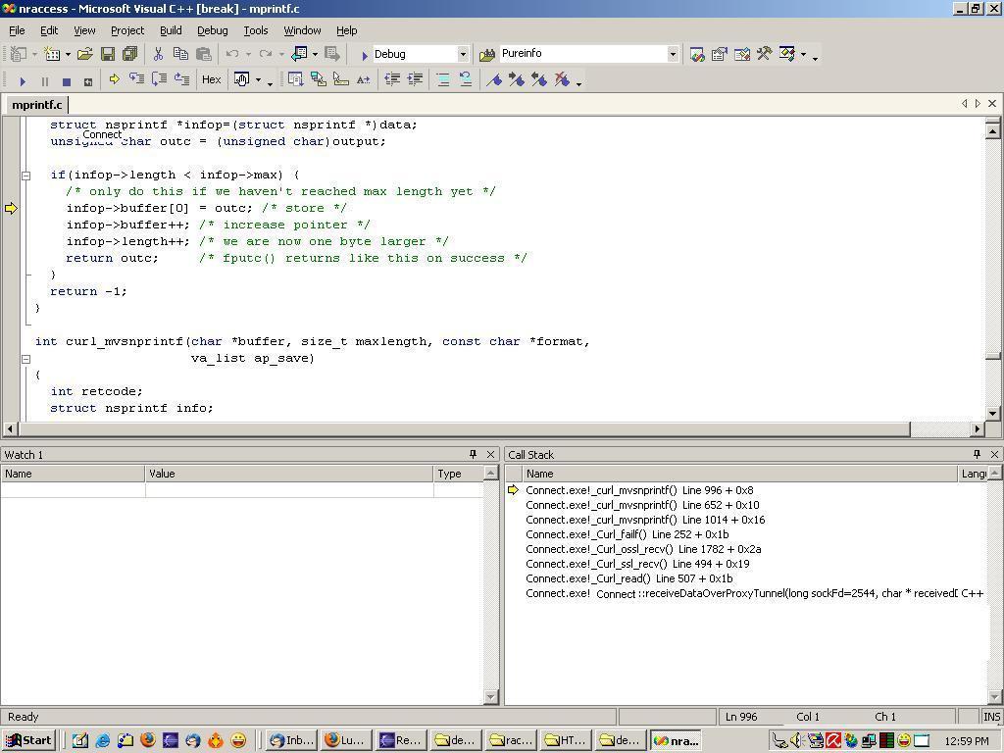Click the Save file toolbar icon
Image resolution: width=1004 pixels, height=753 pixels.
(108, 55)
